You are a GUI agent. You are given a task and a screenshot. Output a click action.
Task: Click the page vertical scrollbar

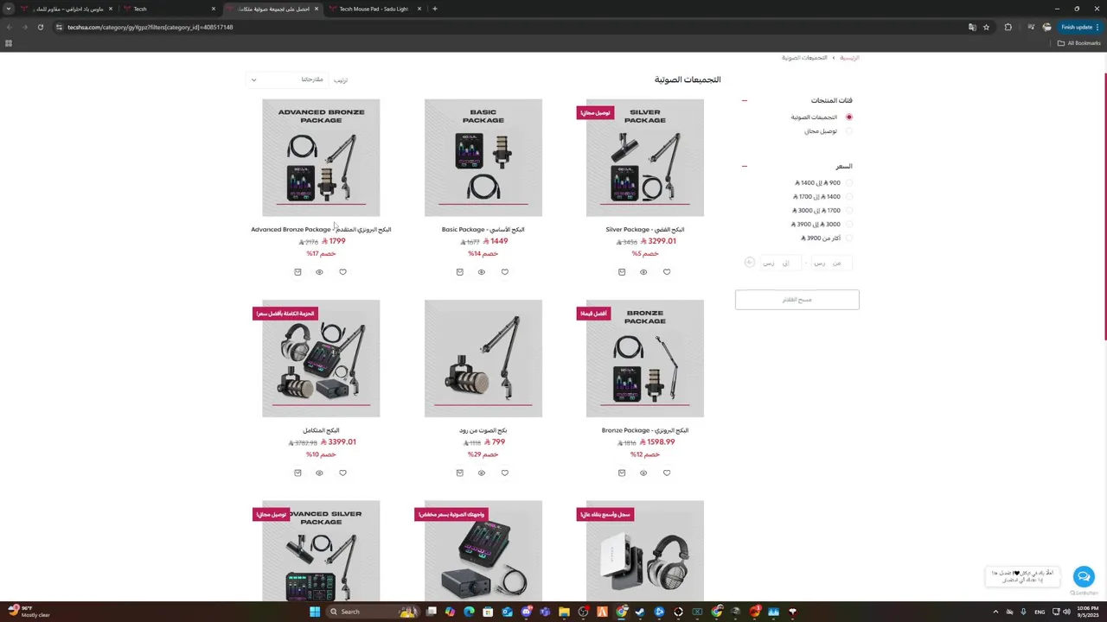click(1104, 207)
